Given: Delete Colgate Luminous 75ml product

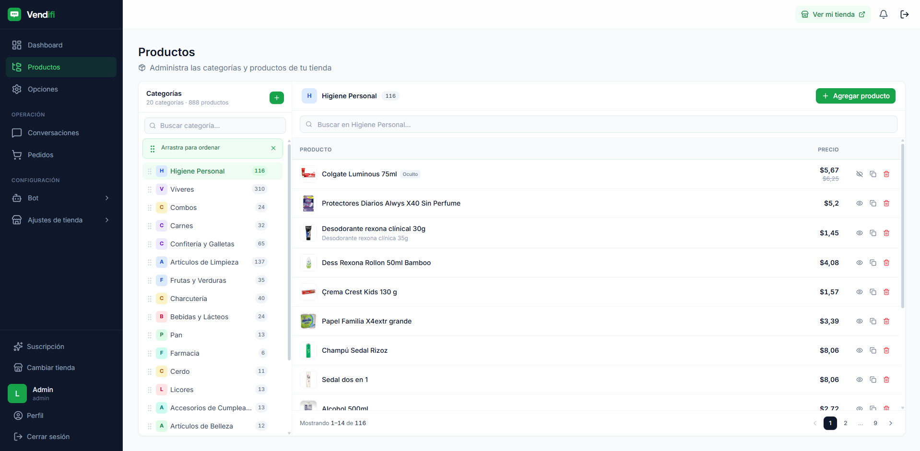Looking at the screenshot, I should (886, 174).
